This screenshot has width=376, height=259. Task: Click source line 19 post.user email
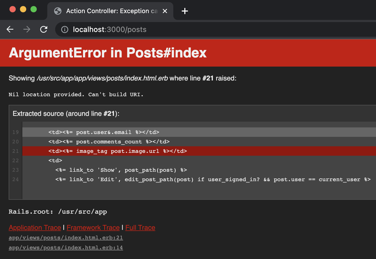click(x=104, y=132)
